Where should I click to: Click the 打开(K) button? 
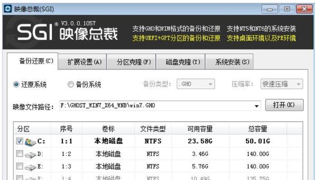284,105
